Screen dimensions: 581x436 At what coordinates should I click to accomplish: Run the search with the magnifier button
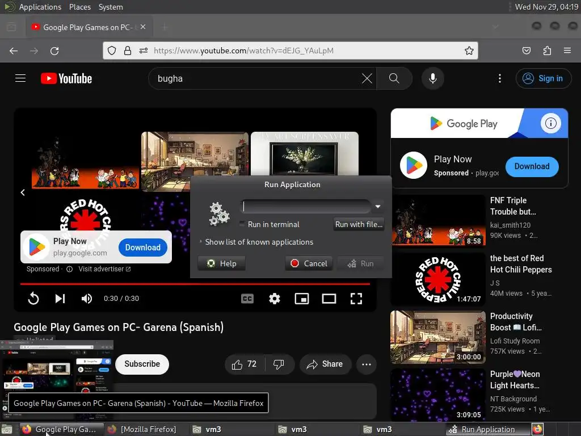(394, 78)
